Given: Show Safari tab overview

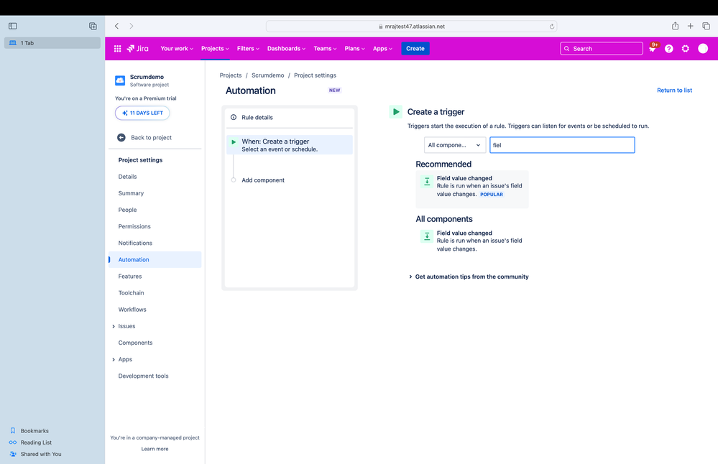Looking at the screenshot, I should [x=706, y=26].
